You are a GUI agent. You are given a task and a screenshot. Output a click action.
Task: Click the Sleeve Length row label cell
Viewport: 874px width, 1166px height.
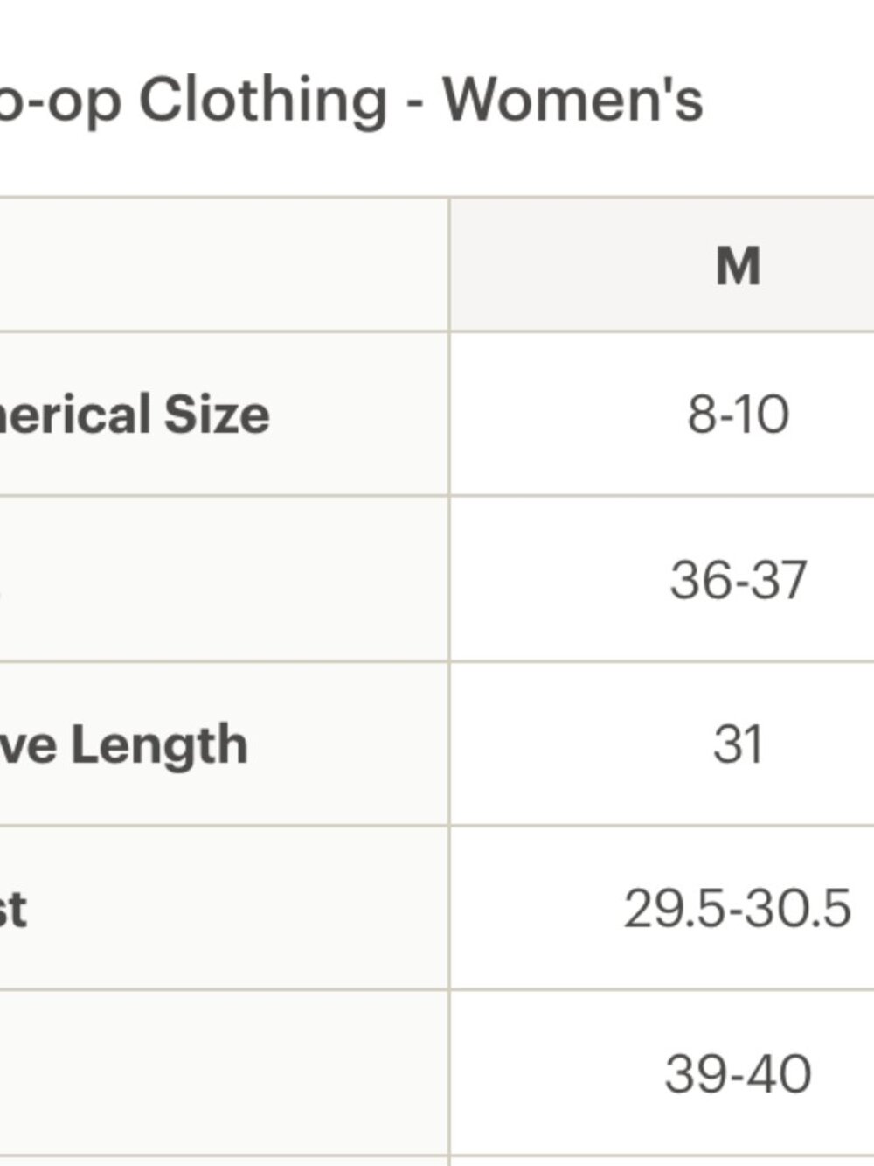(x=224, y=744)
